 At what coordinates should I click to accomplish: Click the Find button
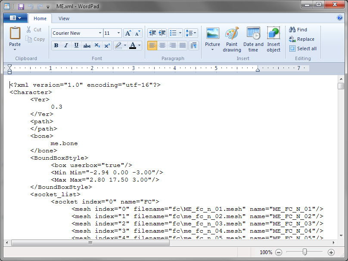tap(298, 30)
